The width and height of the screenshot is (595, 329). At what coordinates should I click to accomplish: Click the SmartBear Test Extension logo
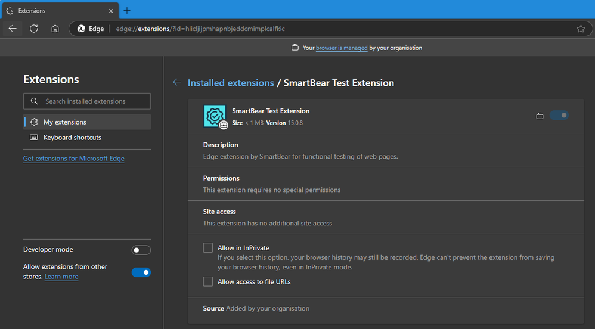pos(215,116)
